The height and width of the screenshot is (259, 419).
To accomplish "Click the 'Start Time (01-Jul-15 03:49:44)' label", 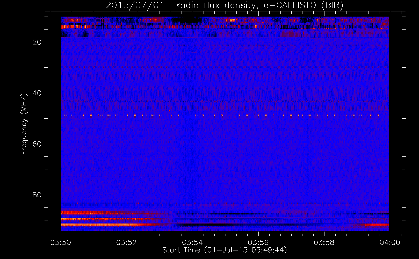I will point(225,250).
